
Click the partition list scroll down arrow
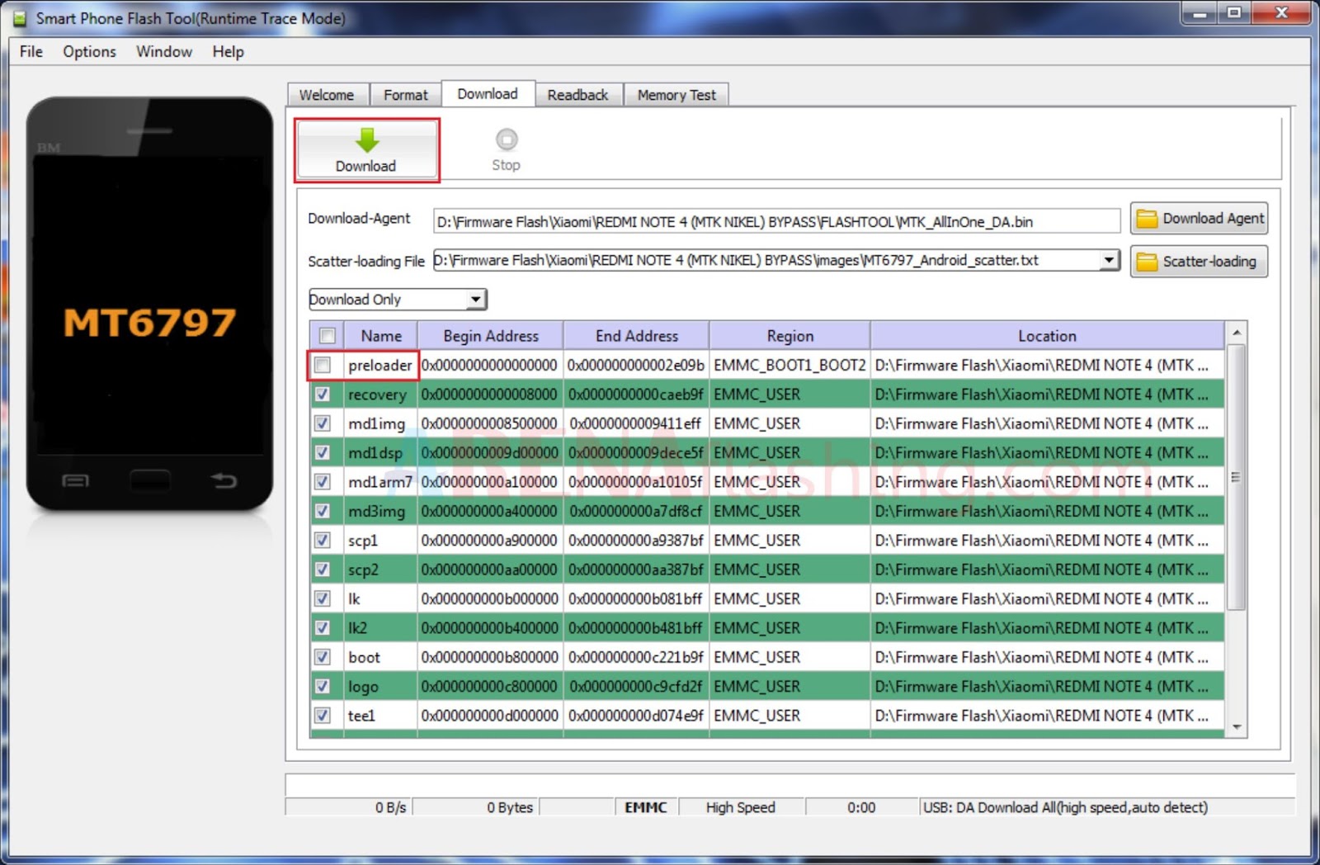(x=1236, y=726)
